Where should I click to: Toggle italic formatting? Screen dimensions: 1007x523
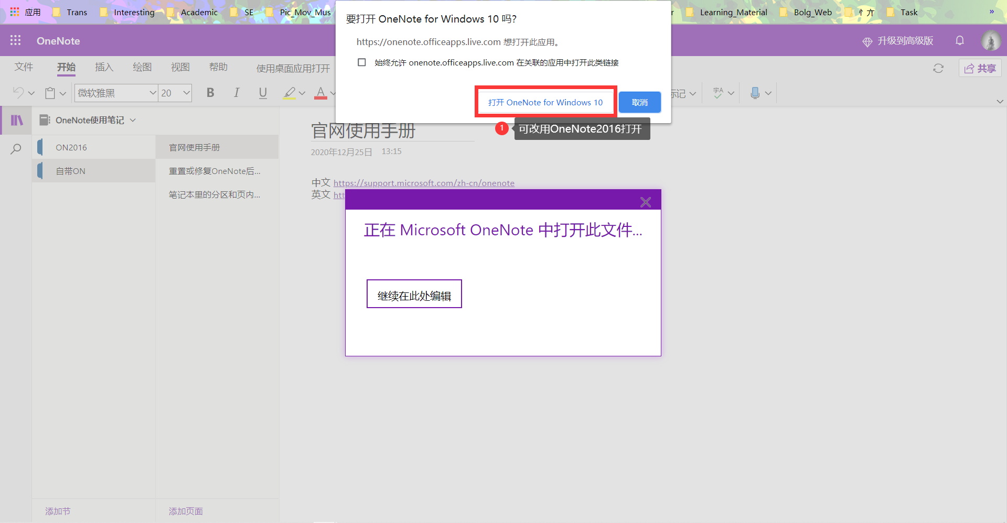point(237,93)
